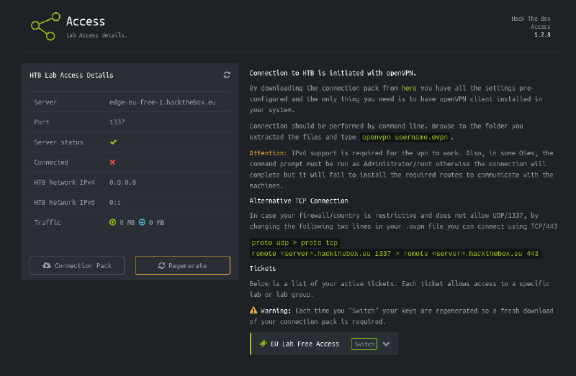Regenerate the VPN keys

point(183,265)
